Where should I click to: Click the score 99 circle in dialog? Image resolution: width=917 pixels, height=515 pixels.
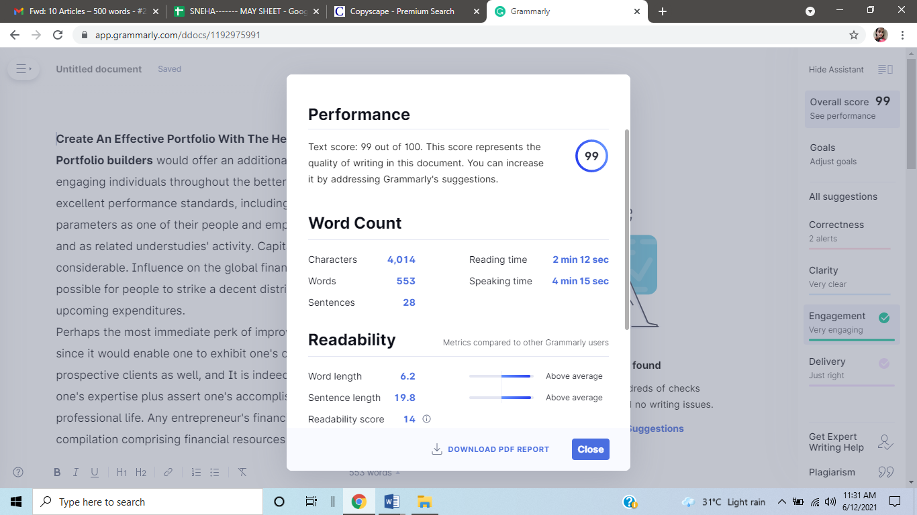point(591,156)
